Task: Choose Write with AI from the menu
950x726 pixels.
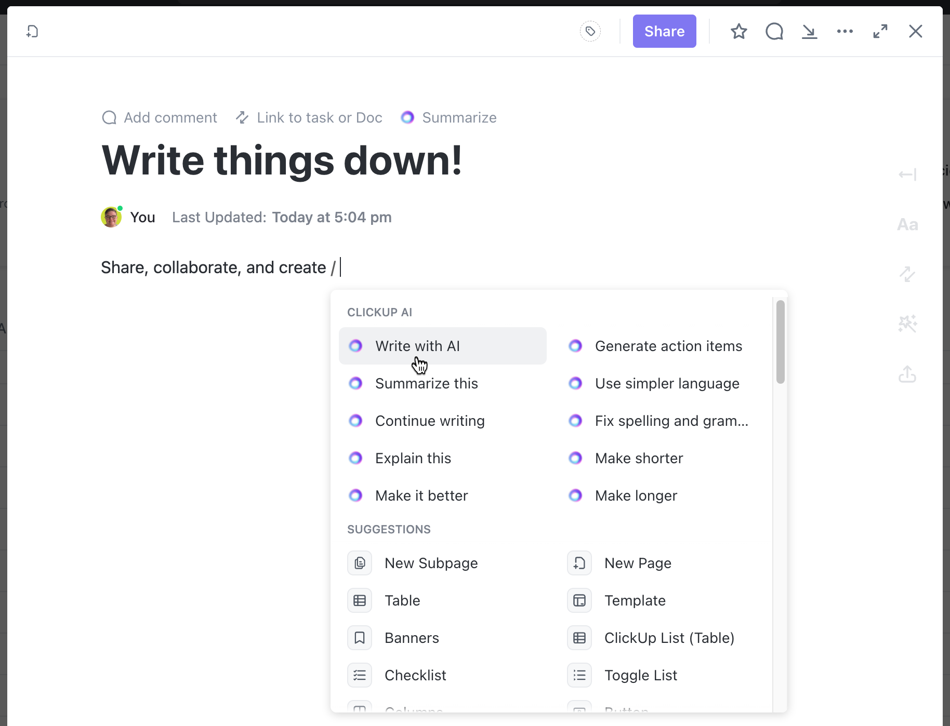Action: [x=417, y=346]
